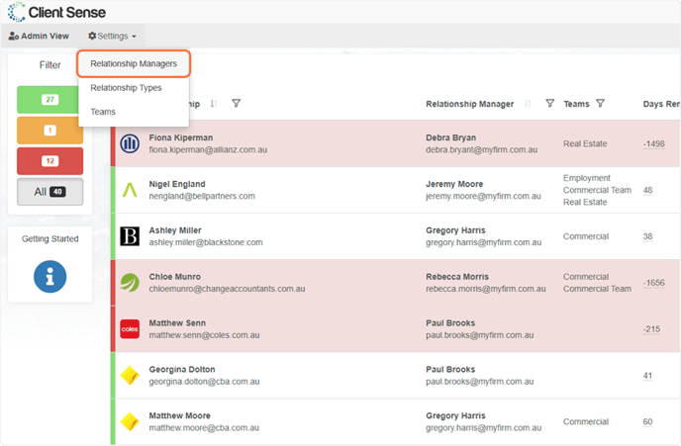Select Relationship Managers from Settings menu

click(134, 63)
